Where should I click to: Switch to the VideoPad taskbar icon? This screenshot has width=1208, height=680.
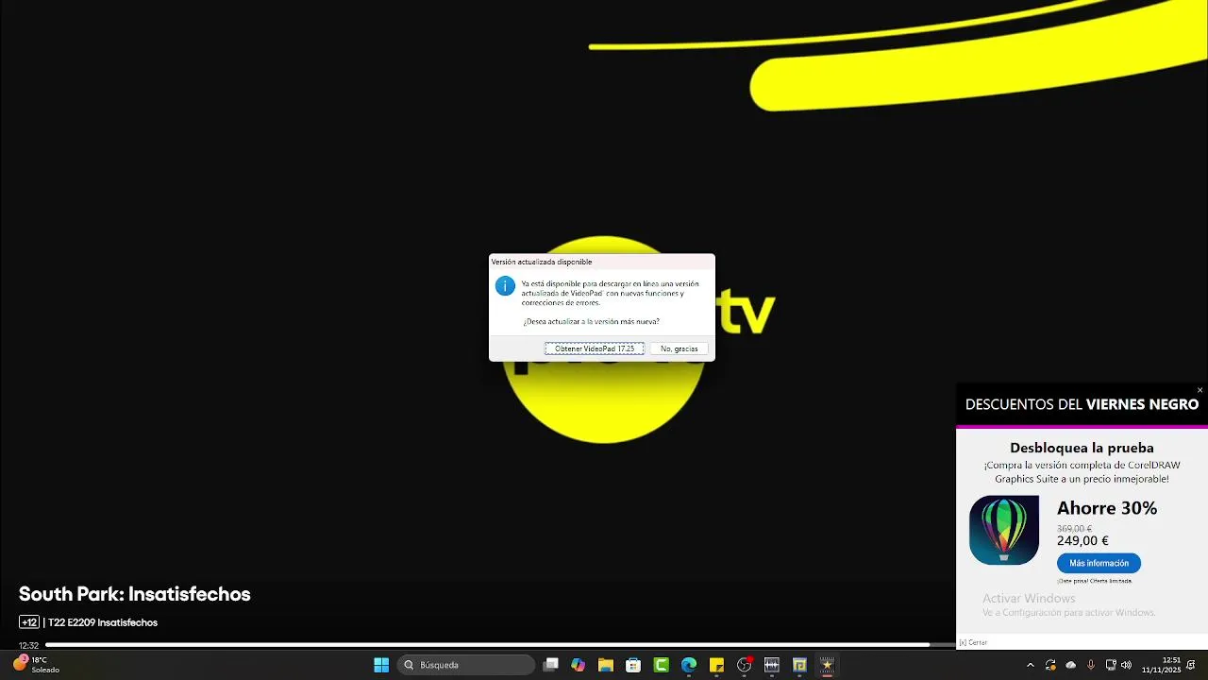(x=828, y=665)
